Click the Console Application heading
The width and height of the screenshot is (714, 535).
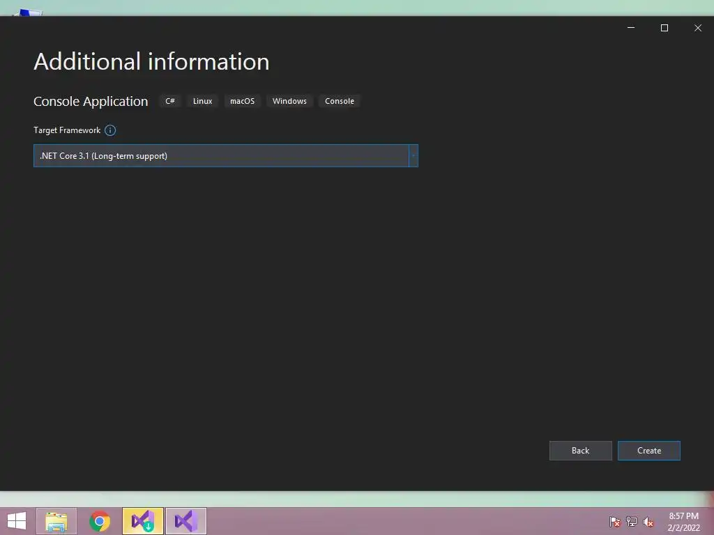coord(91,102)
